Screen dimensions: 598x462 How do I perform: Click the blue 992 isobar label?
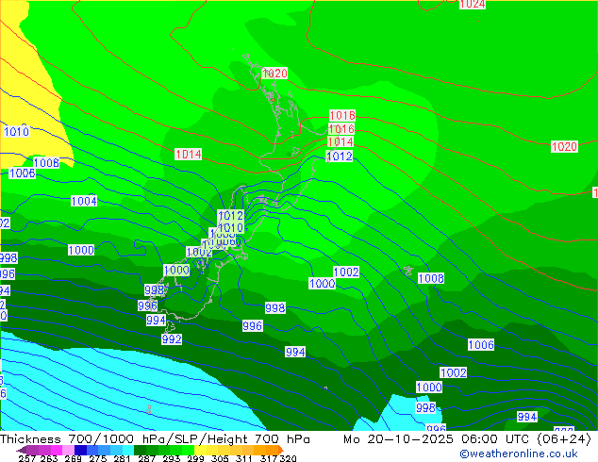[x=172, y=338]
